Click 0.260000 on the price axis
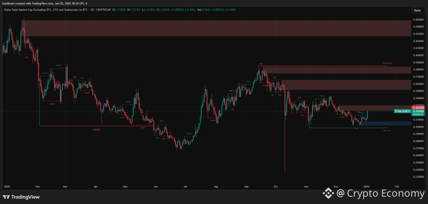428x204 pixels. (418, 156)
